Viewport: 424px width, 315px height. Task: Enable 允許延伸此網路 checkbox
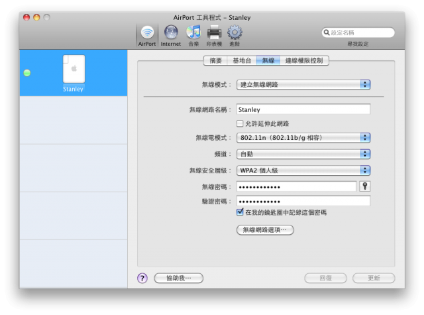[x=240, y=123]
